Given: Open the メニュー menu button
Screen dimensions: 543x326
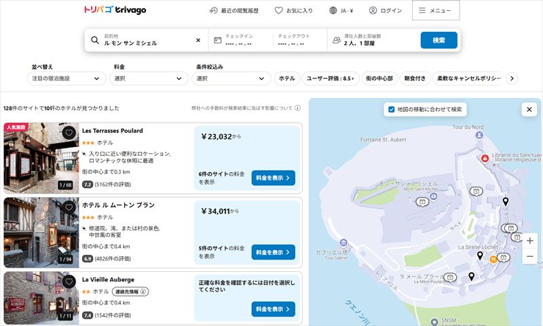Looking at the screenshot, I should [x=436, y=11].
